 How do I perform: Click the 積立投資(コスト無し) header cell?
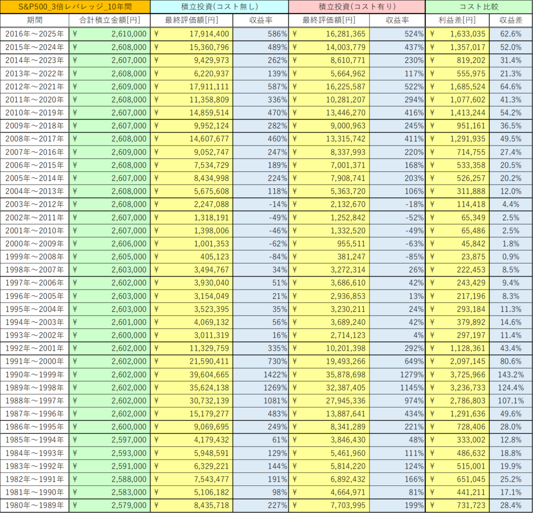click(x=219, y=7)
